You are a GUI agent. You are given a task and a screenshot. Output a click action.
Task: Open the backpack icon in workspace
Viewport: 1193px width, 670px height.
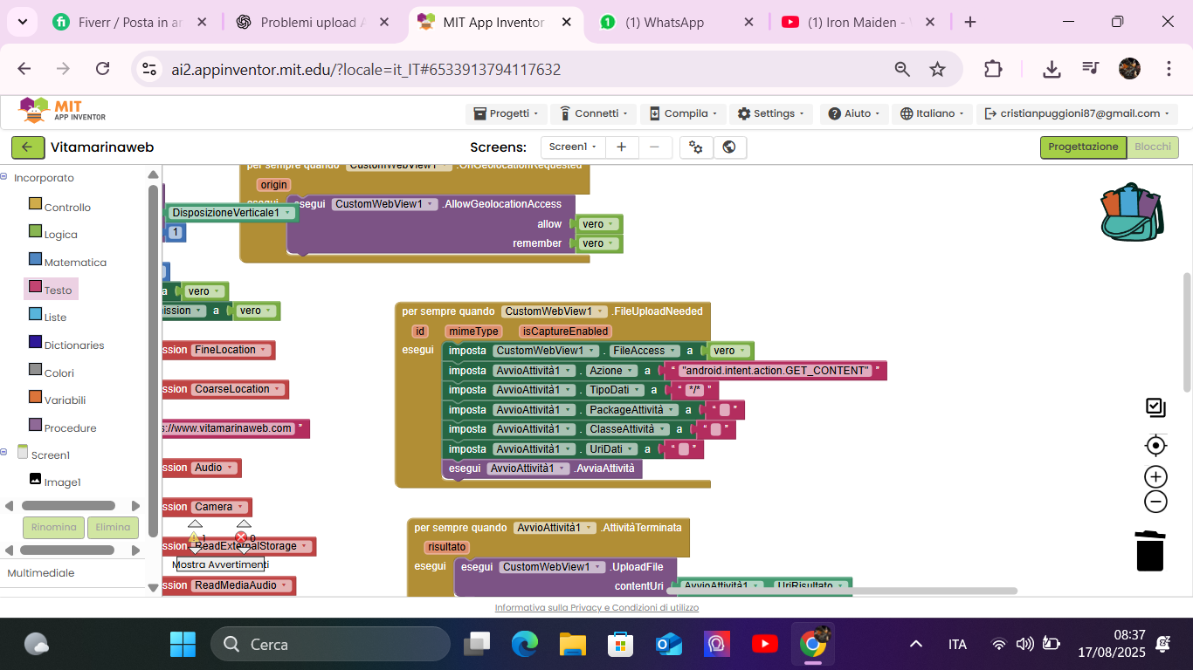click(x=1131, y=212)
